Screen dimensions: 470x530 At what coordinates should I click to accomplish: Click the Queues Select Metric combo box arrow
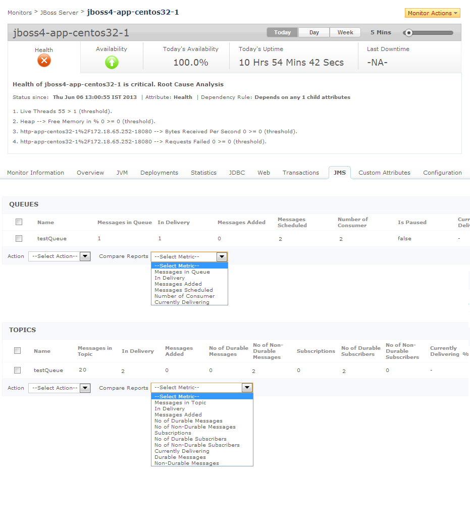[x=222, y=256]
